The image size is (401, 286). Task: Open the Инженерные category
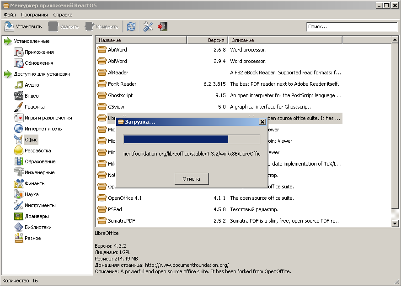34,172
